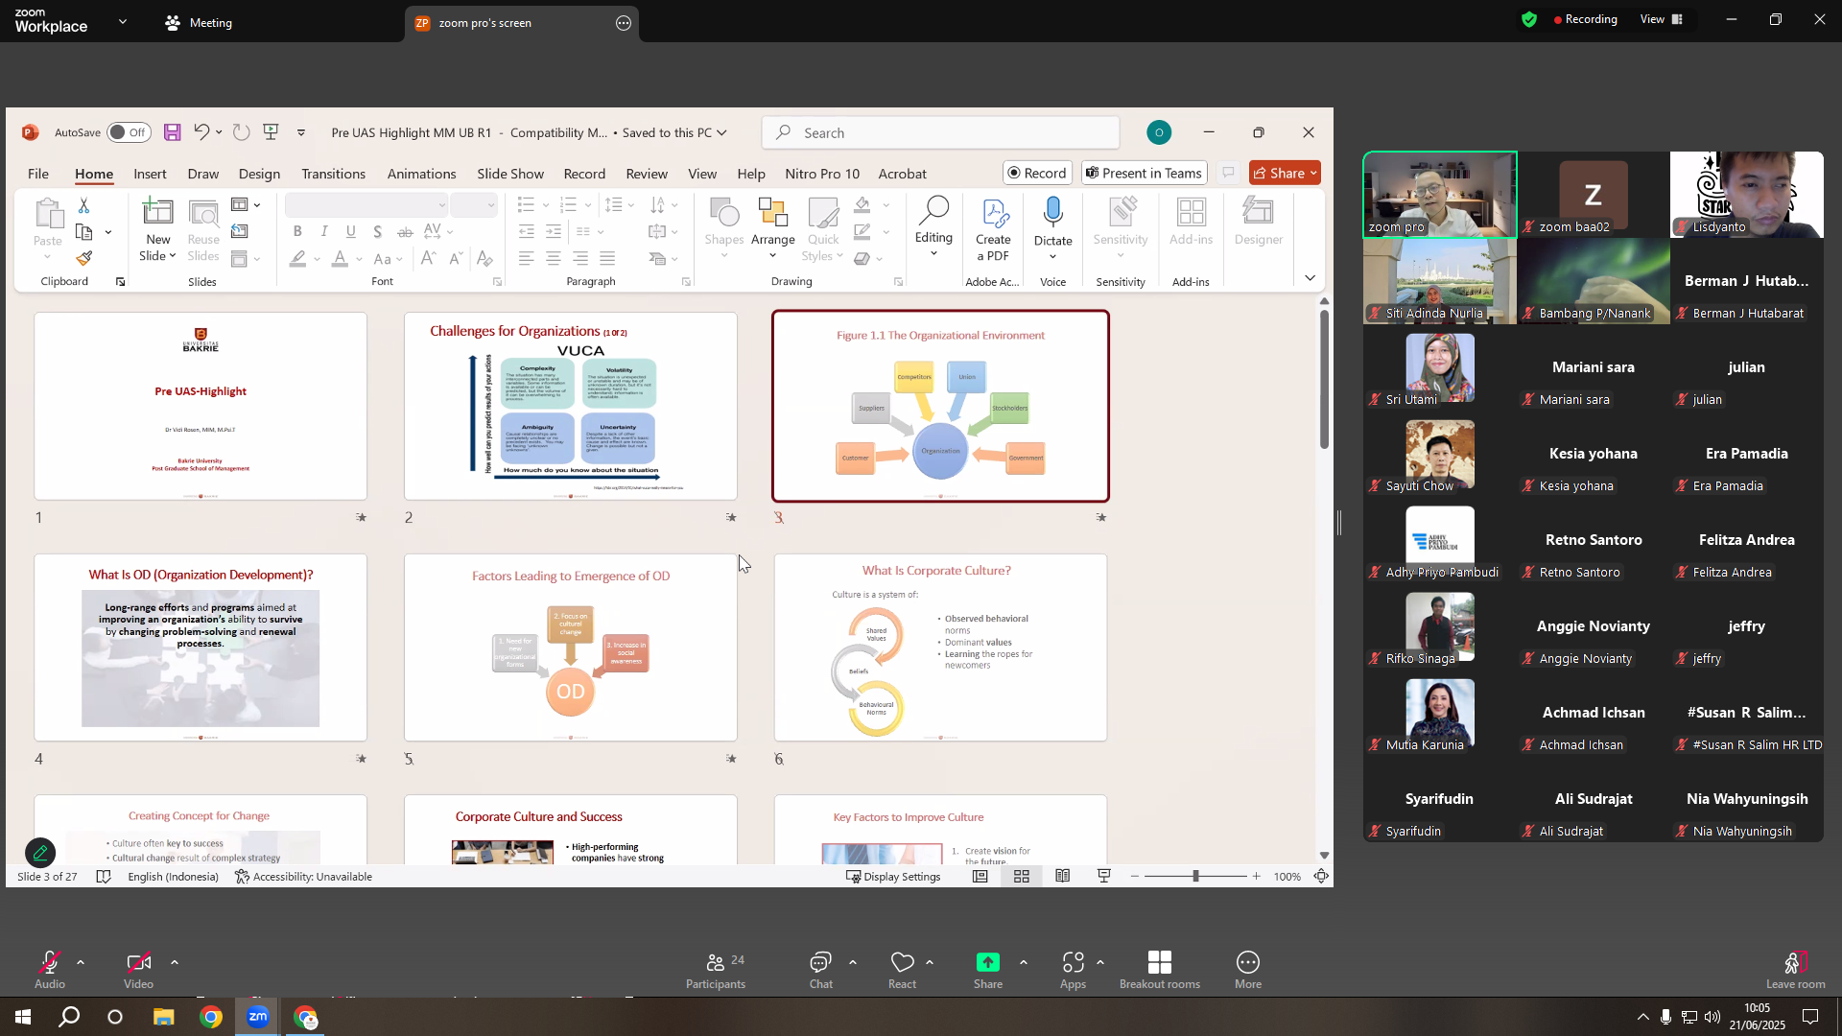Toggle Center text alignment
This screenshot has width=1842, height=1036.
pyautogui.click(x=554, y=258)
